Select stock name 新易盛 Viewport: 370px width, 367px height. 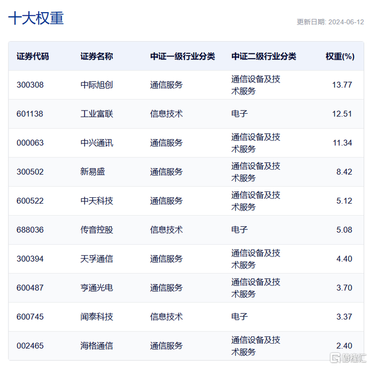tap(92, 171)
